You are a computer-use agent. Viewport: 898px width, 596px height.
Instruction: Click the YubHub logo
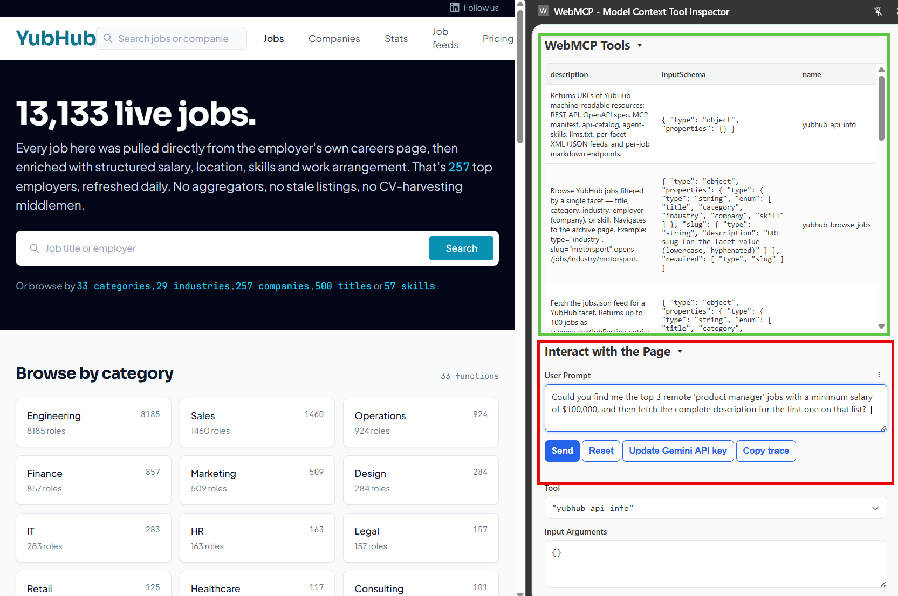(x=56, y=38)
